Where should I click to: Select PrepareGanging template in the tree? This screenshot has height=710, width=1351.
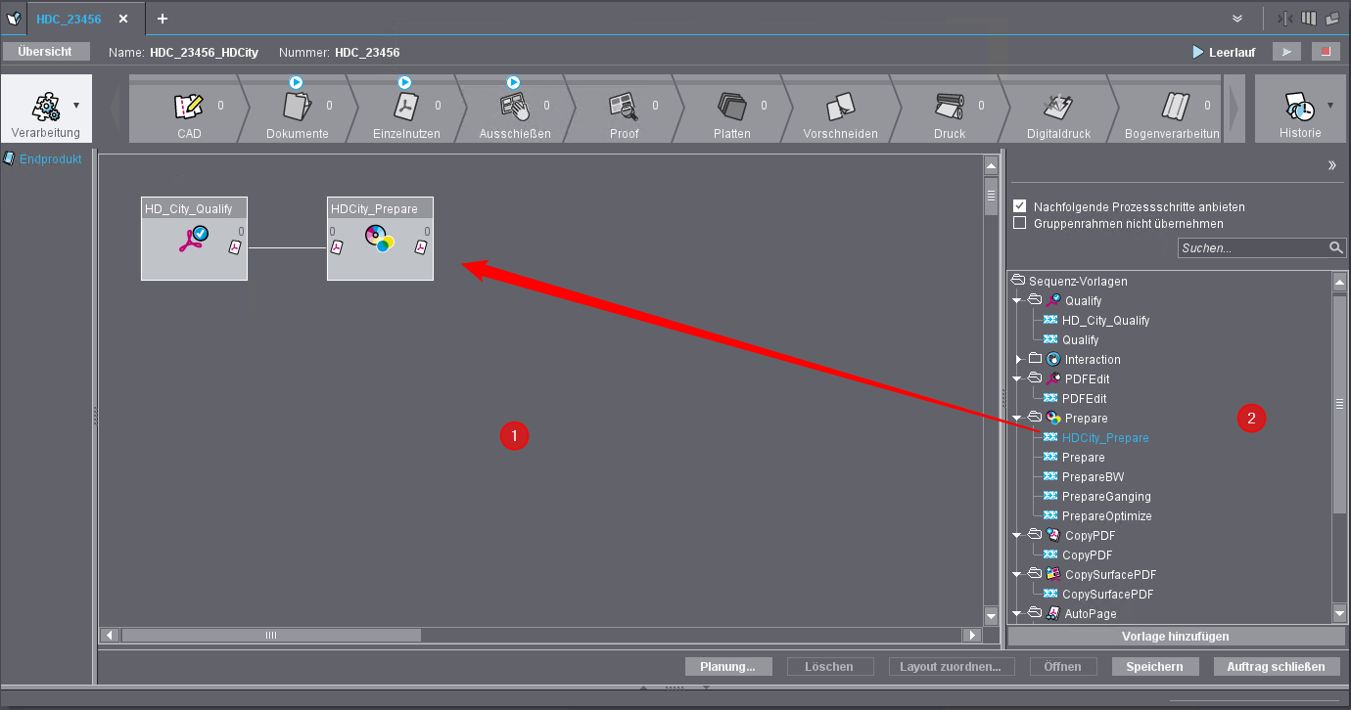tap(1106, 497)
